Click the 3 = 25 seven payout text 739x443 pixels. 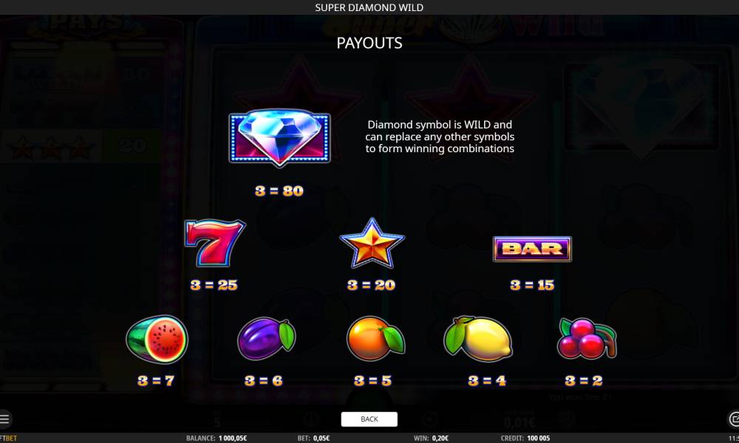pos(214,285)
